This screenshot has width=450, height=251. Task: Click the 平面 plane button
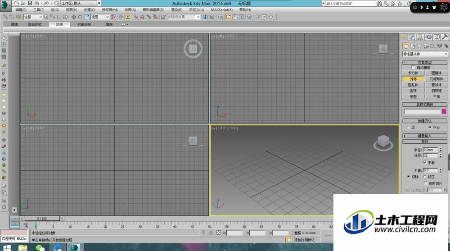pos(436,96)
